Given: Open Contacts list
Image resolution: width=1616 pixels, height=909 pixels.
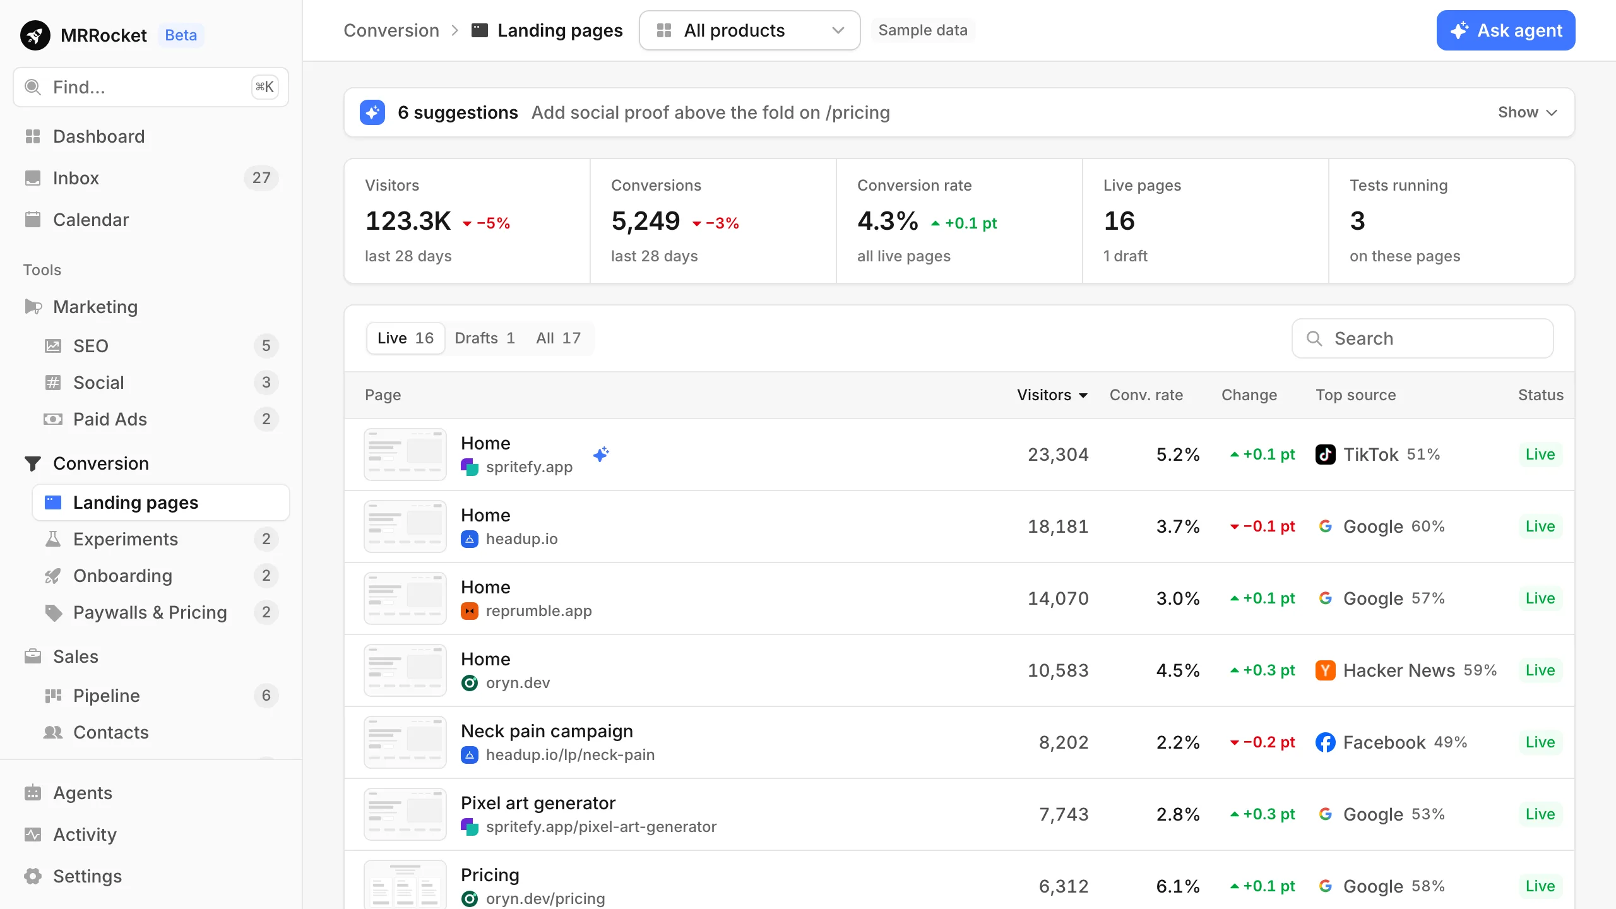Looking at the screenshot, I should 161,732.
